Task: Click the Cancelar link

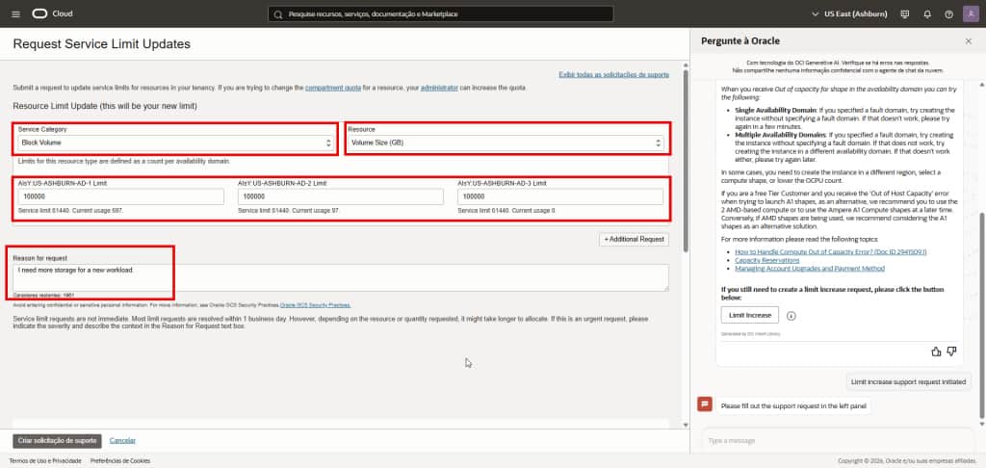Action: click(x=122, y=441)
